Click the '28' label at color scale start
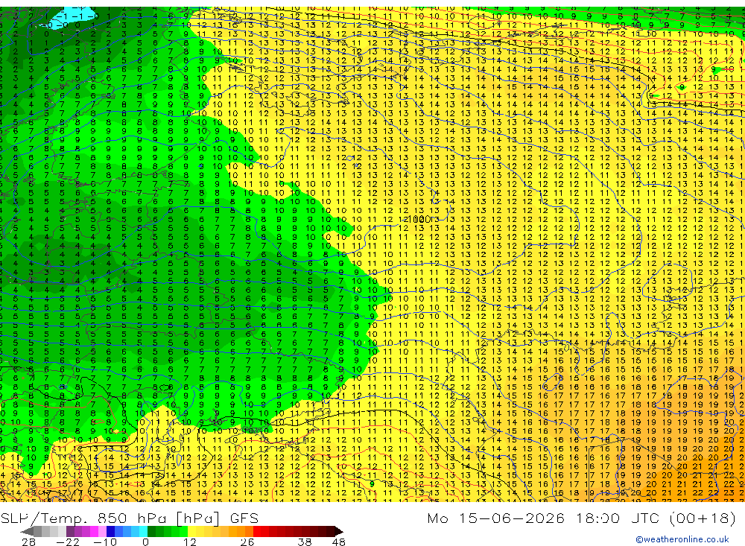Screen dimensions: 745x546 click(28, 542)
